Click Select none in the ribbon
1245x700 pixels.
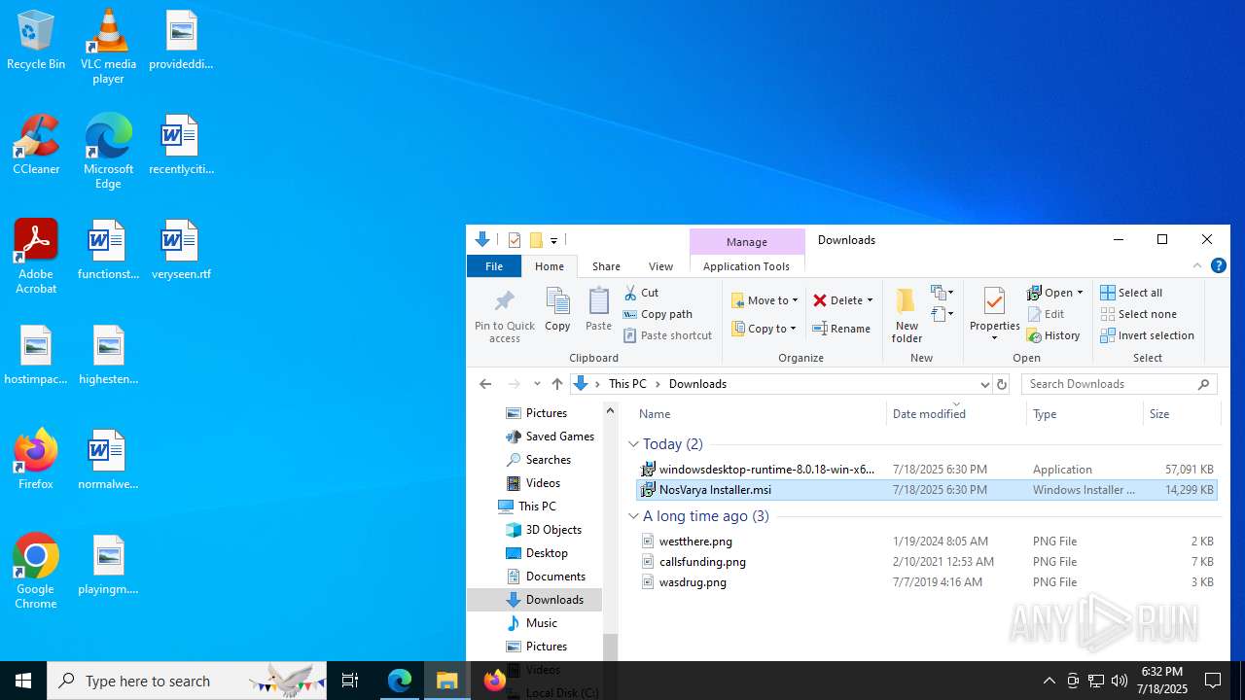click(x=1139, y=314)
